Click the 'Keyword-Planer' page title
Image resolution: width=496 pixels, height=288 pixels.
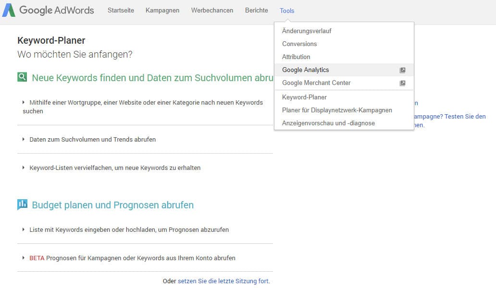[x=51, y=40]
